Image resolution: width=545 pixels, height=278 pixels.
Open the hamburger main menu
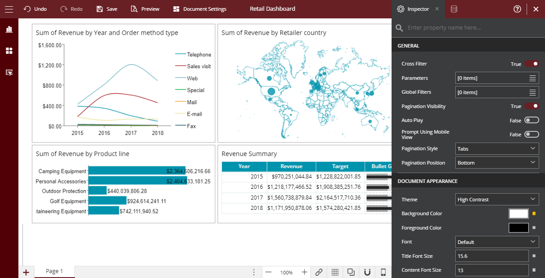coord(9,9)
